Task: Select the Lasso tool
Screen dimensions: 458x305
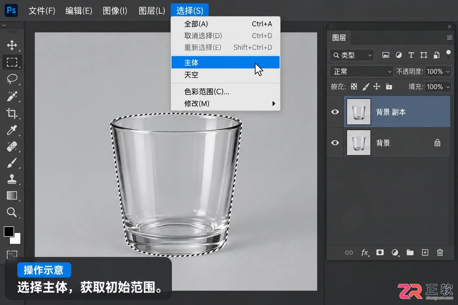Action: click(x=12, y=79)
